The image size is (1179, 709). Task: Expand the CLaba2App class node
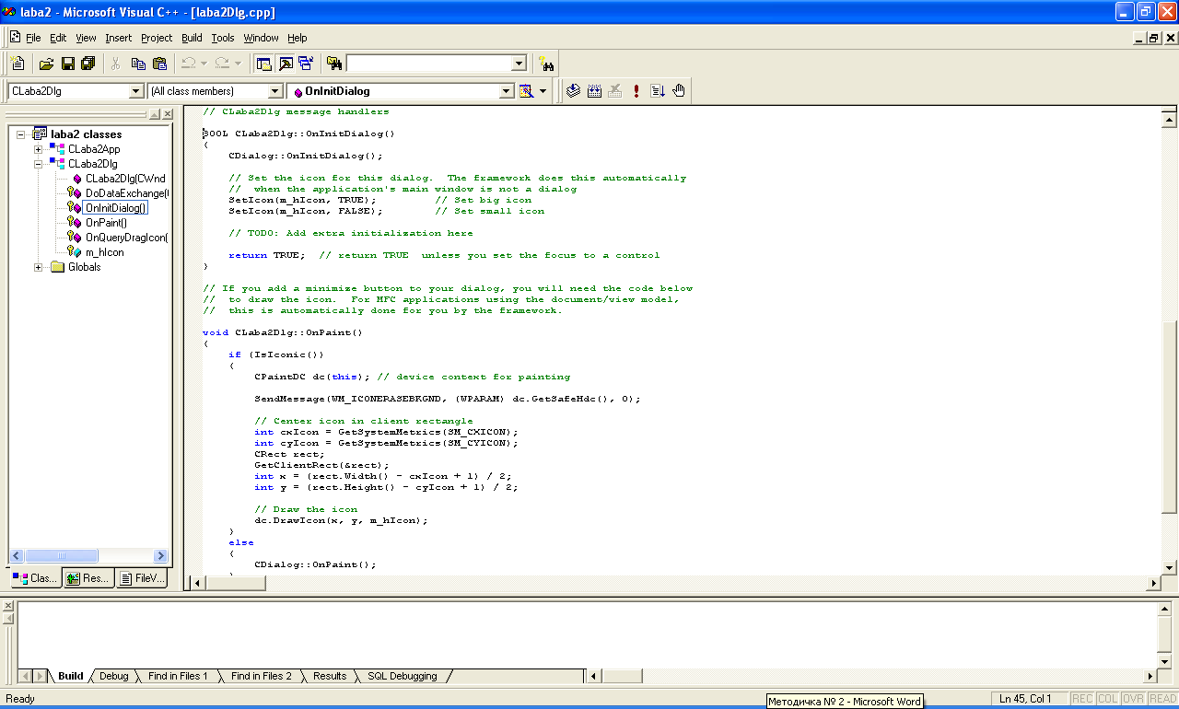pos(38,149)
